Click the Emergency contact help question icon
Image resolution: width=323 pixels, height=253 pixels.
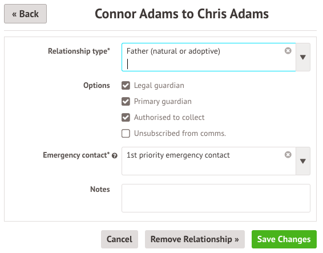(115, 156)
